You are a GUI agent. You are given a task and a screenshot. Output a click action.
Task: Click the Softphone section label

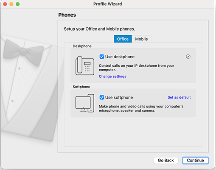[81, 87]
